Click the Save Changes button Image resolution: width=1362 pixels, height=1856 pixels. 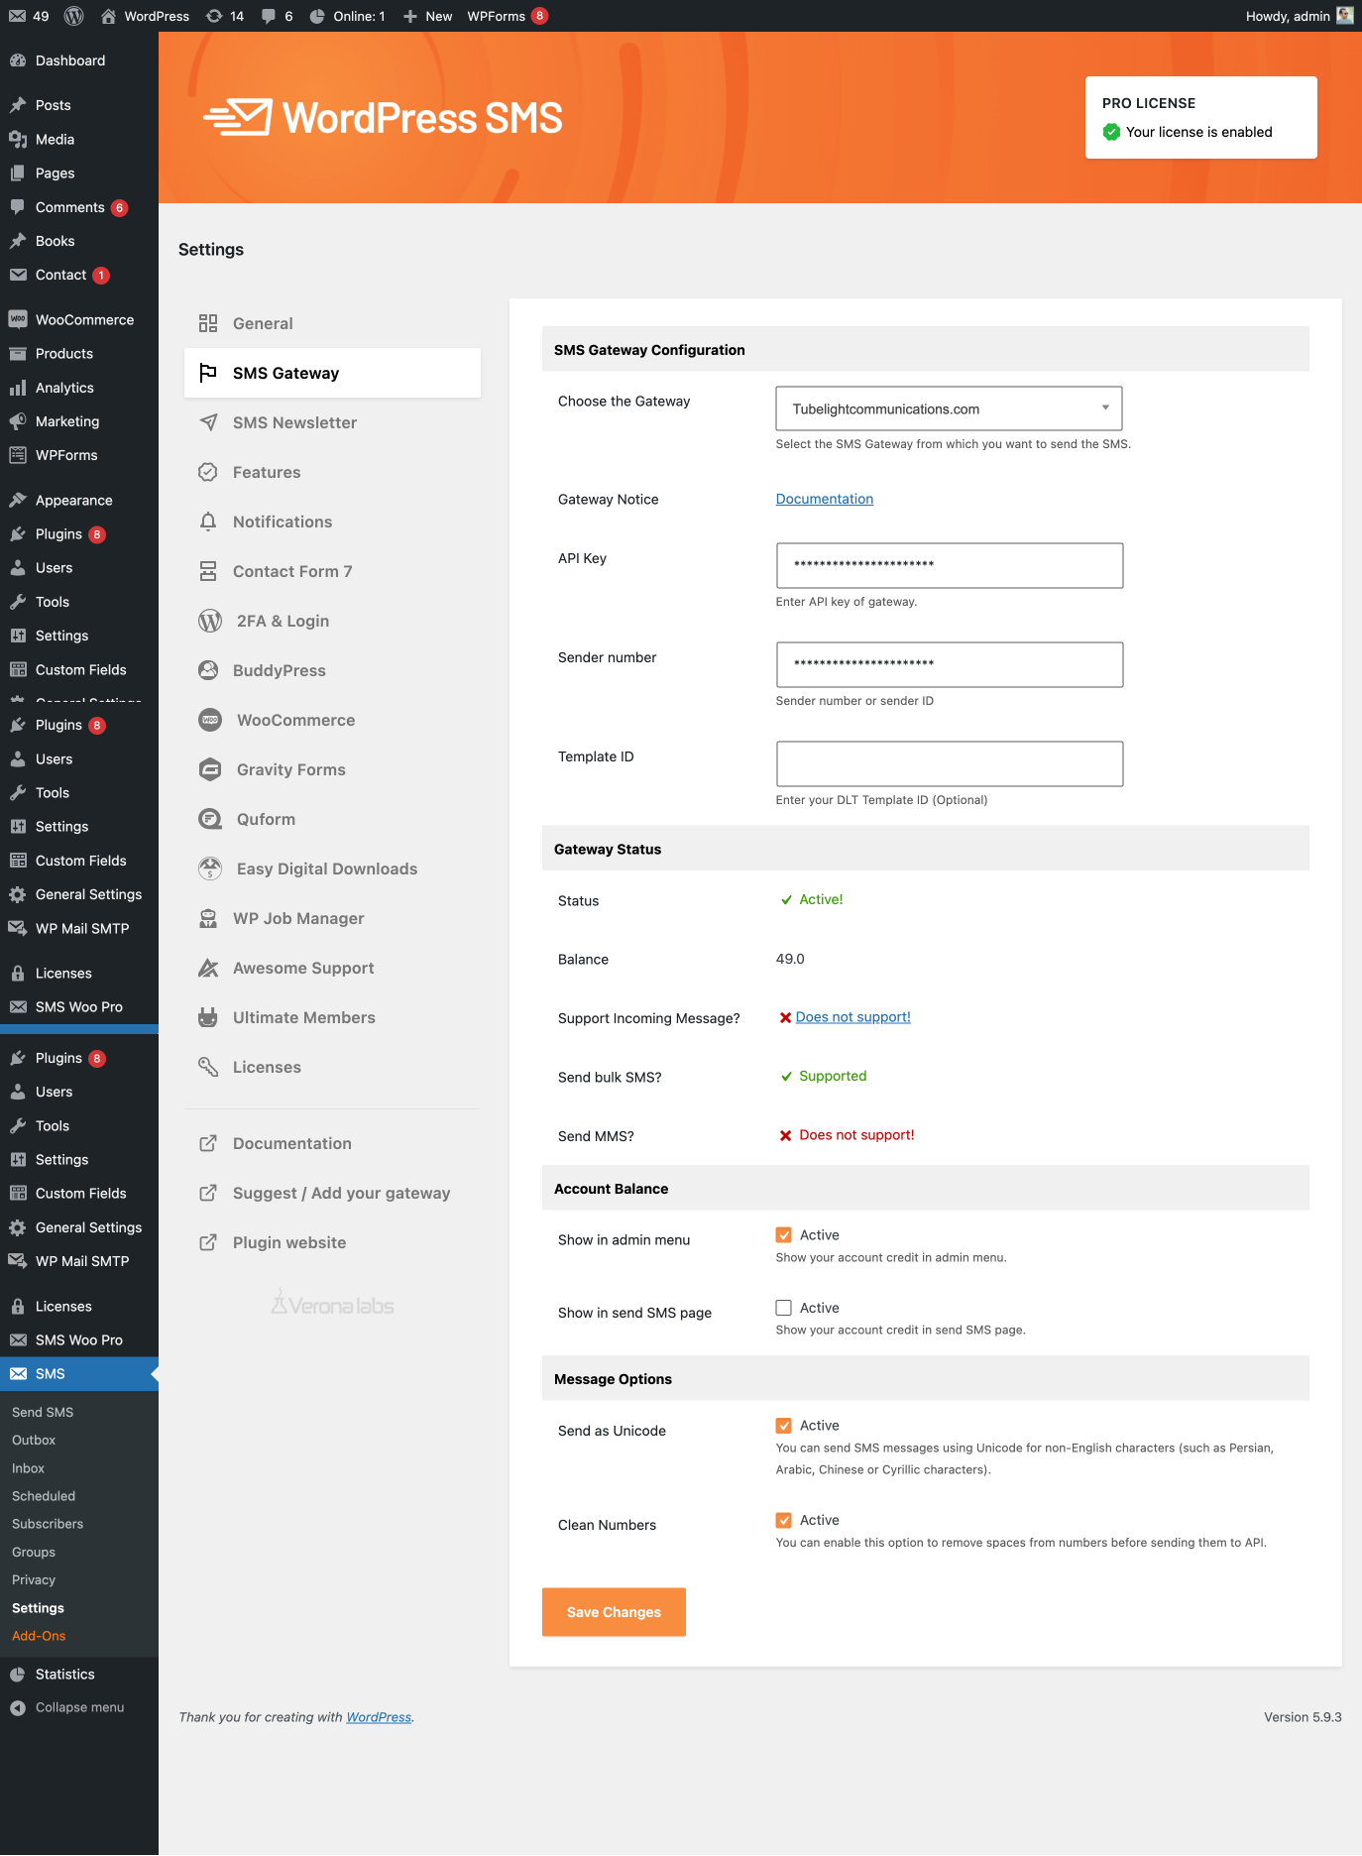pyautogui.click(x=614, y=1612)
